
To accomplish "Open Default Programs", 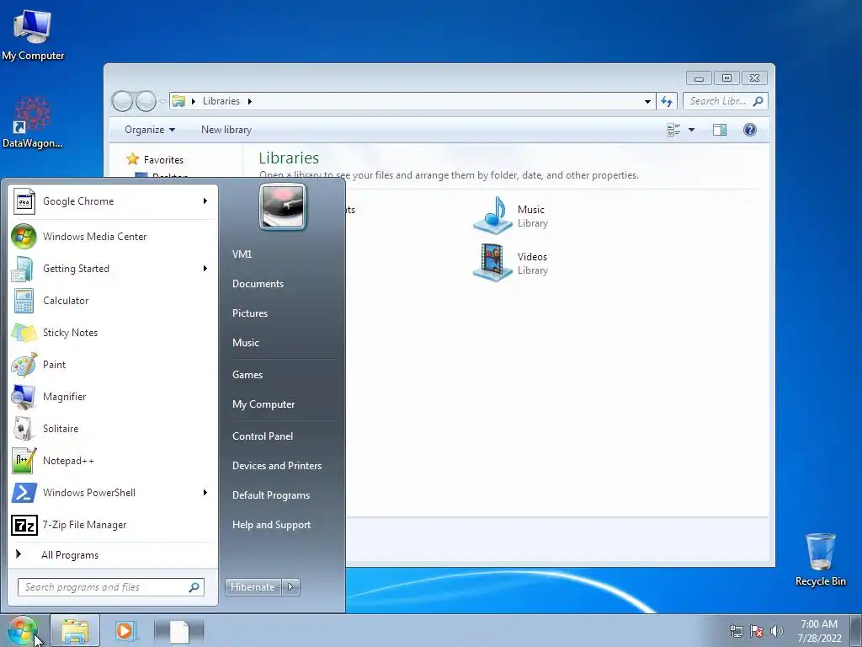I will tap(271, 495).
